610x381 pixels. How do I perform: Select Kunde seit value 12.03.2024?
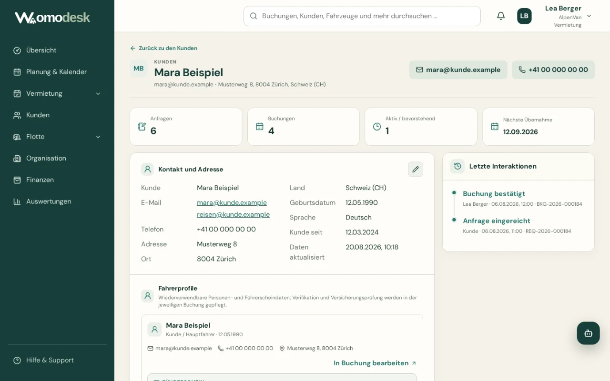point(362,232)
